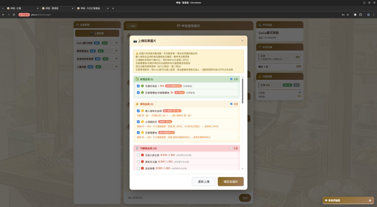The height and width of the screenshot is (207, 377).
Task: Uncheck the 職人咖啡全品項 checkbox
Action: pyautogui.click(x=138, y=111)
